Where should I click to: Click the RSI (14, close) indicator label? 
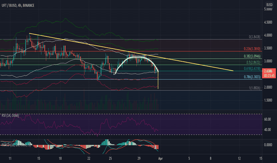[10, 115]
